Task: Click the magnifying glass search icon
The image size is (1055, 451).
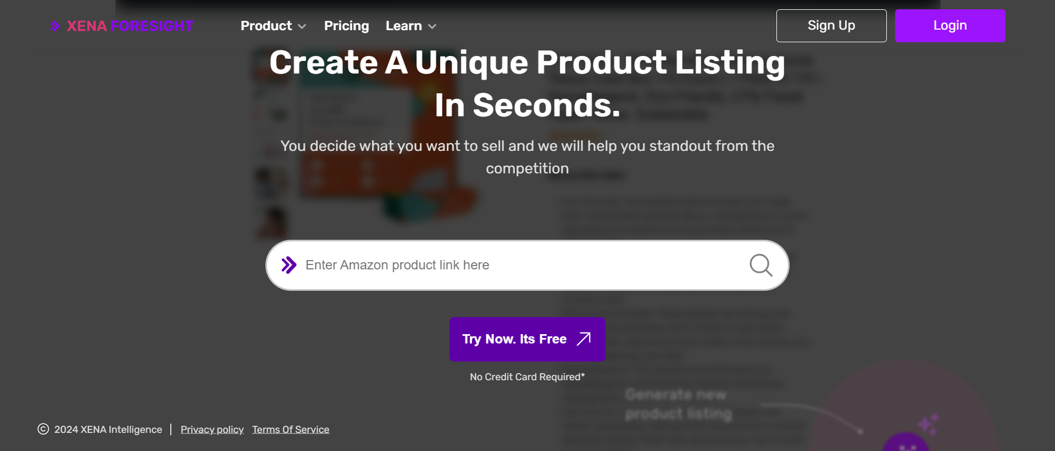Action: tap(760, 265)
